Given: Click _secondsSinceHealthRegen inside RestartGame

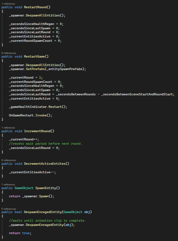Looking at the screenshot, I should pyautogui.click(x=32, y=86).
